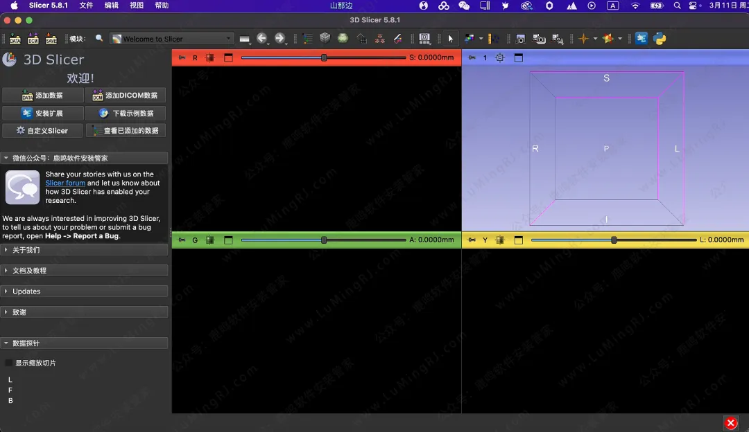The image size is (749, 432).
Task: Click the SAVE icon in the toolbar
Action: [x=51, y=39]
